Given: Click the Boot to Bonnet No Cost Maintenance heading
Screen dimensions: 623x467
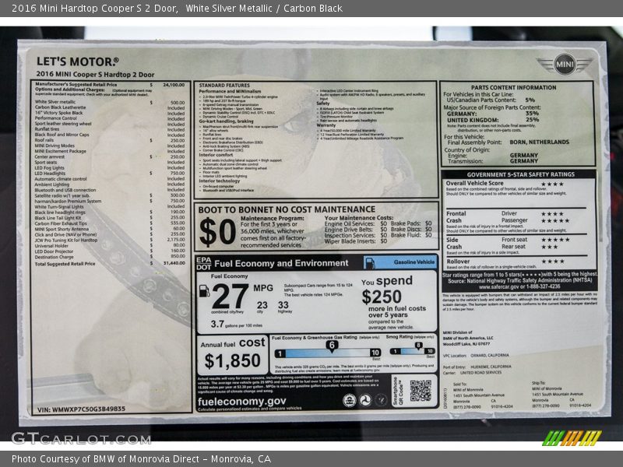Looking at the screenshot, I should point(287,209).
